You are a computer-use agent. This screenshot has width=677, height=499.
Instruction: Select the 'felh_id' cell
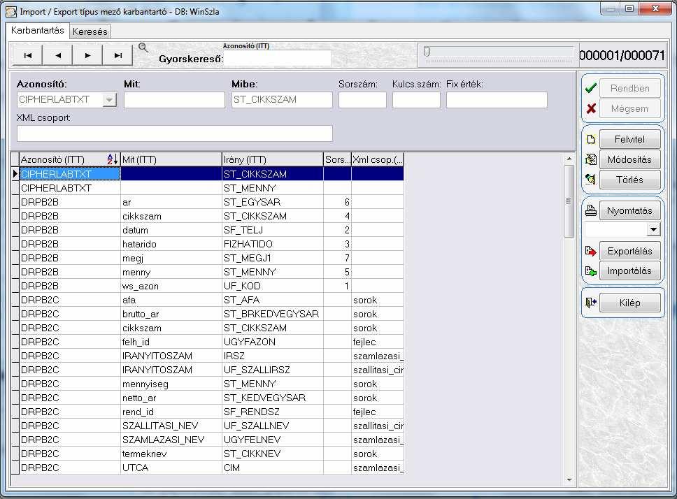point(171,342)
